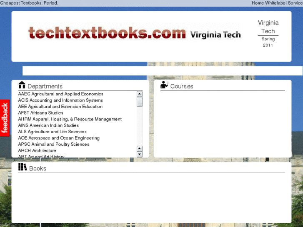This screenshot has height=227, width=303.
Task: Open the Home link
Action: 258,3
